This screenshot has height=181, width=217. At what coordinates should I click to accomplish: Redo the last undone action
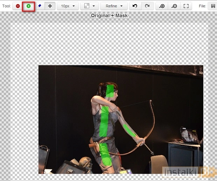(148, 6)
